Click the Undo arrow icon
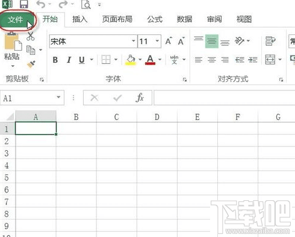Screen dimensions: 295x237 pyautogui.click(x=41, y=4)
